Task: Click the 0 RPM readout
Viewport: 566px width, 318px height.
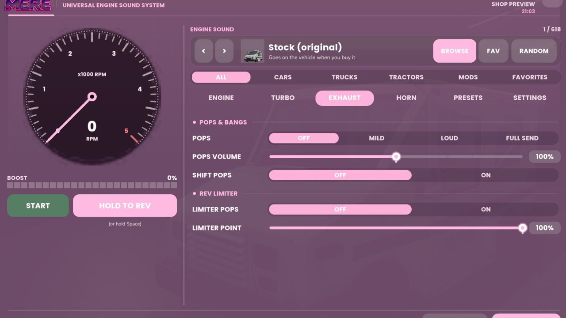Action: [92, 131]
